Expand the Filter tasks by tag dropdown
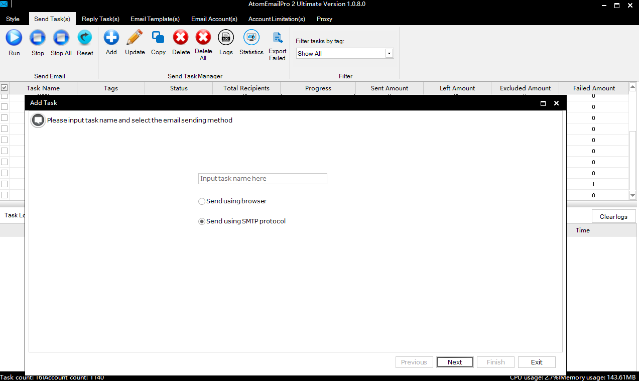This screenshot has height=381, width=639. pyautogui.click(x=389, y=53)
